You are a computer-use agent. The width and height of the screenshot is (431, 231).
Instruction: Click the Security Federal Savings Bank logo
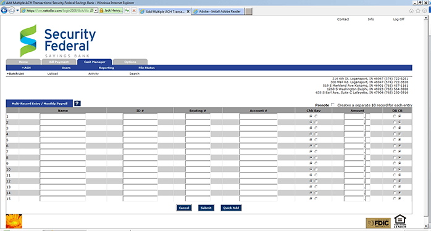(57, 41)
